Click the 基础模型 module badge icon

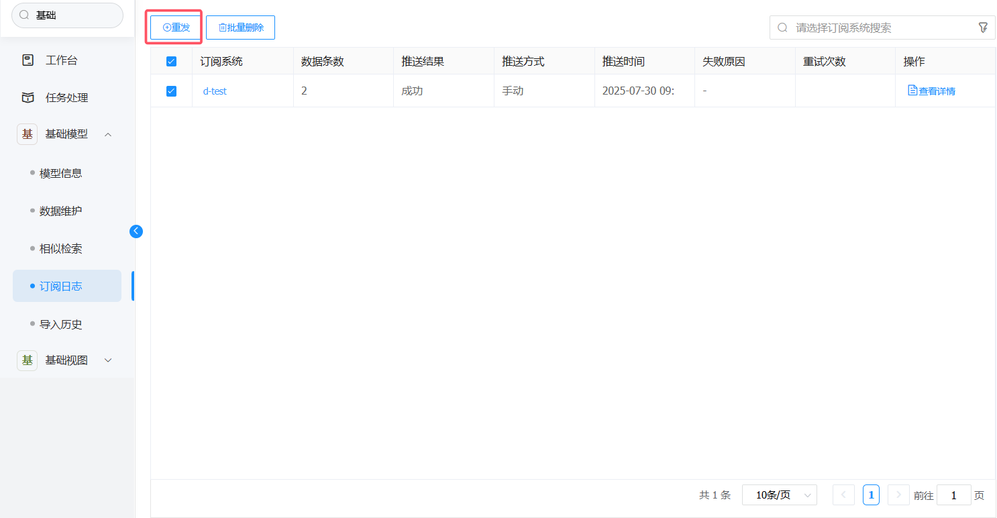pos(28,134)
